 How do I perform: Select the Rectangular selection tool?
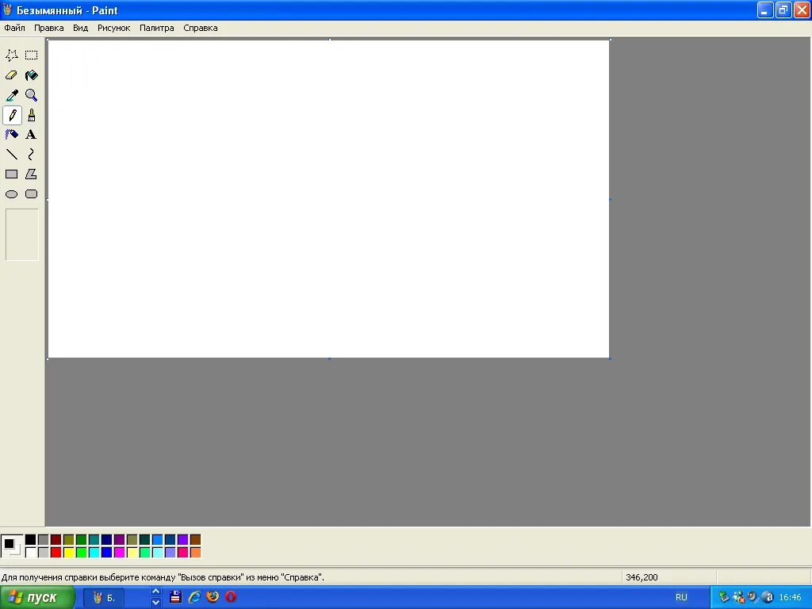32,55
